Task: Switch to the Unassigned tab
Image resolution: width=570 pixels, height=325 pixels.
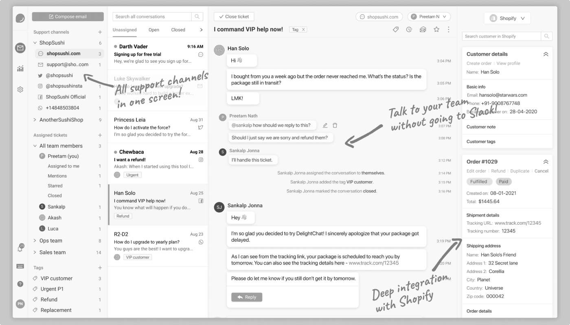Action: tap(125, 30)
